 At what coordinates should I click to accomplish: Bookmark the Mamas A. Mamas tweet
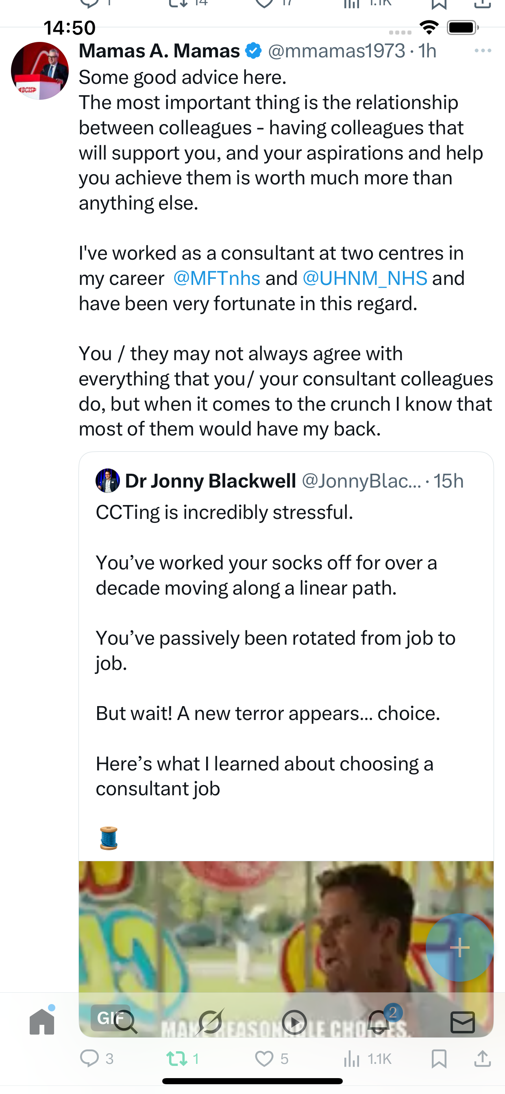coord(439,1058)
